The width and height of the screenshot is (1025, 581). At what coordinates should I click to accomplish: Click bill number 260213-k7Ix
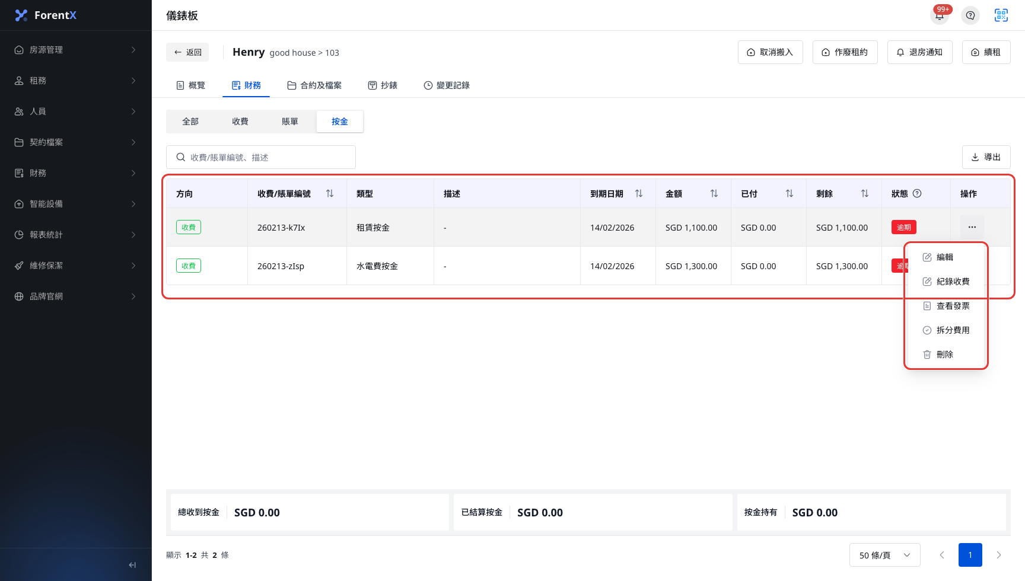click(x=281, y=228)
